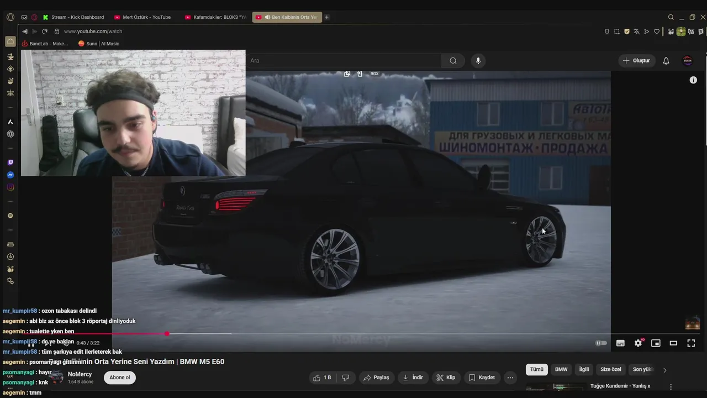Open the Spotify sidebar icon

click(x=10, y=216)
